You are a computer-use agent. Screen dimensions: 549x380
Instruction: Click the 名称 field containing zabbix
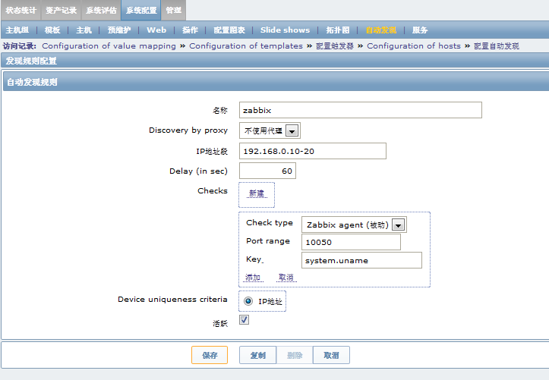tap(361, 110)
